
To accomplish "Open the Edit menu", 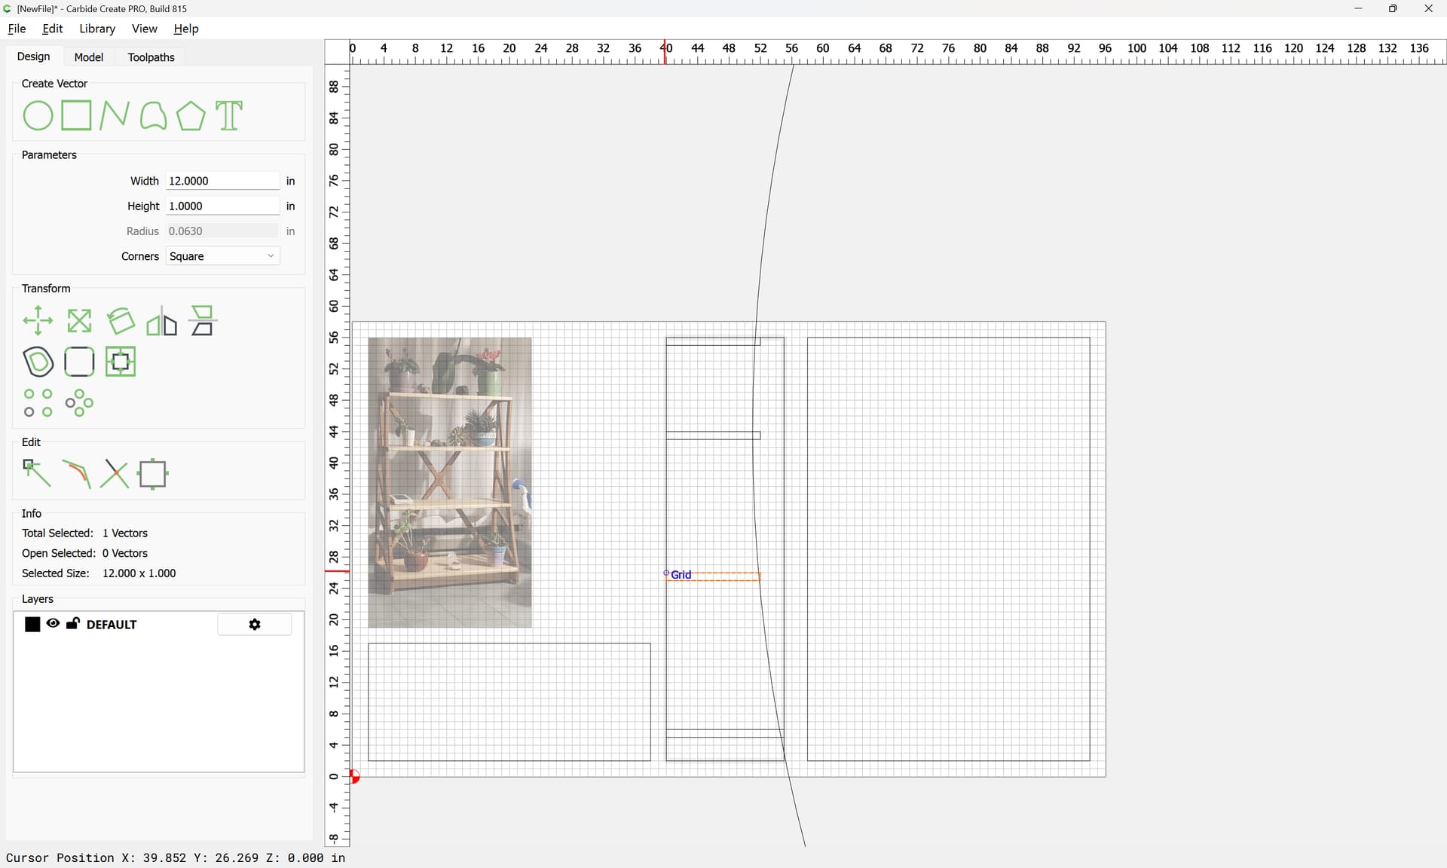I will point(53,29).
